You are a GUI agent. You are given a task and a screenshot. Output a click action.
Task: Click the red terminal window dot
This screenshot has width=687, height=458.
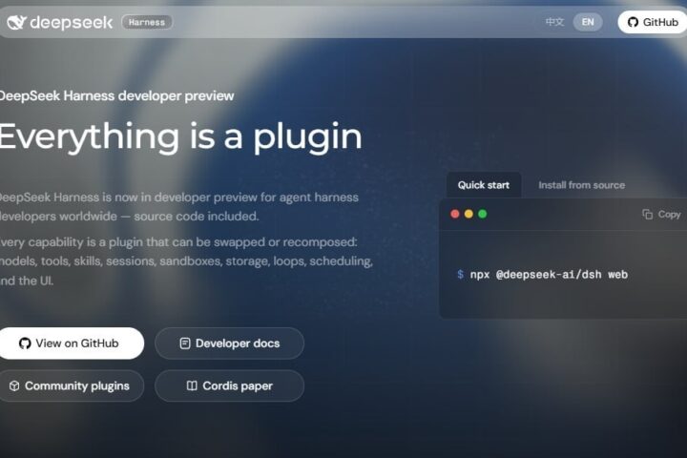point(455,214)
